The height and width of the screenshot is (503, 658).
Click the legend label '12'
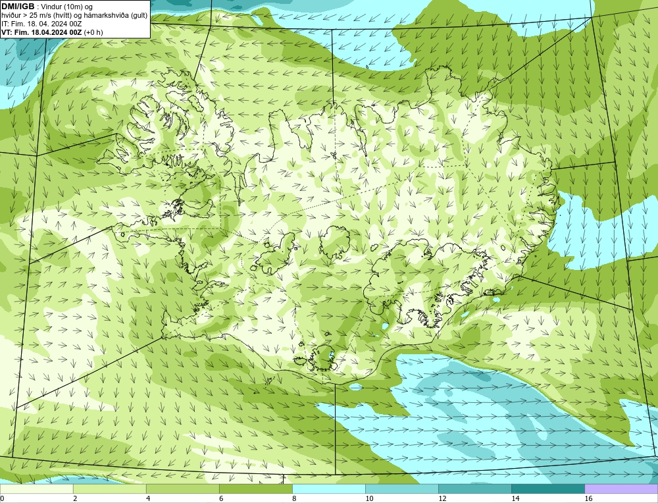pyautogui.click(x=442, y=498)
